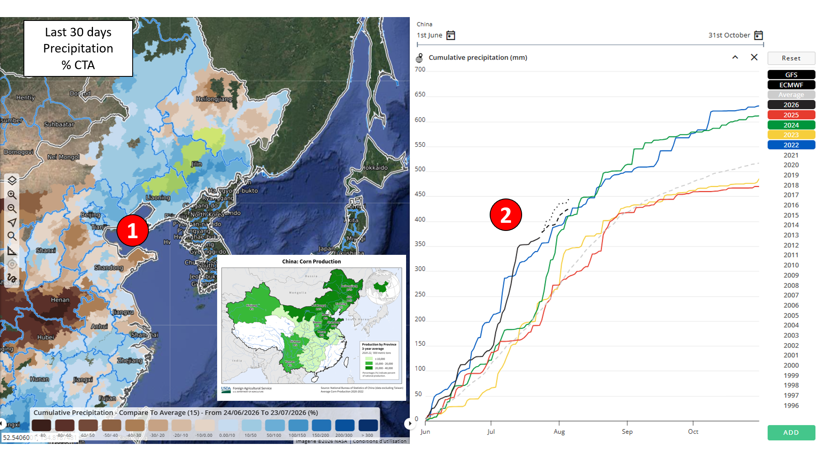Zoom out on the map

coord(12,209)
